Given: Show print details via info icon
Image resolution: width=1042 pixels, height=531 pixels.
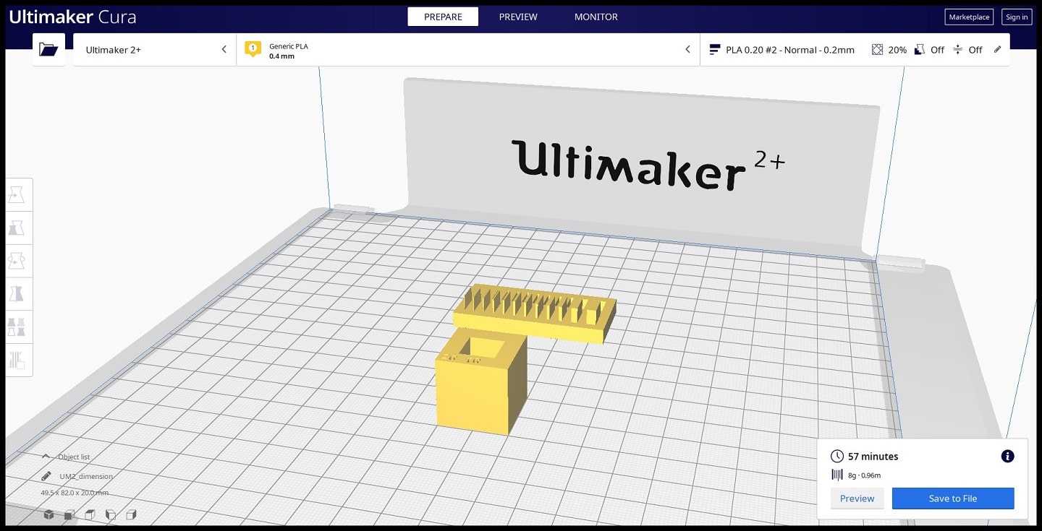Looking at the screenshot, I should click(x=1007, y=456).
